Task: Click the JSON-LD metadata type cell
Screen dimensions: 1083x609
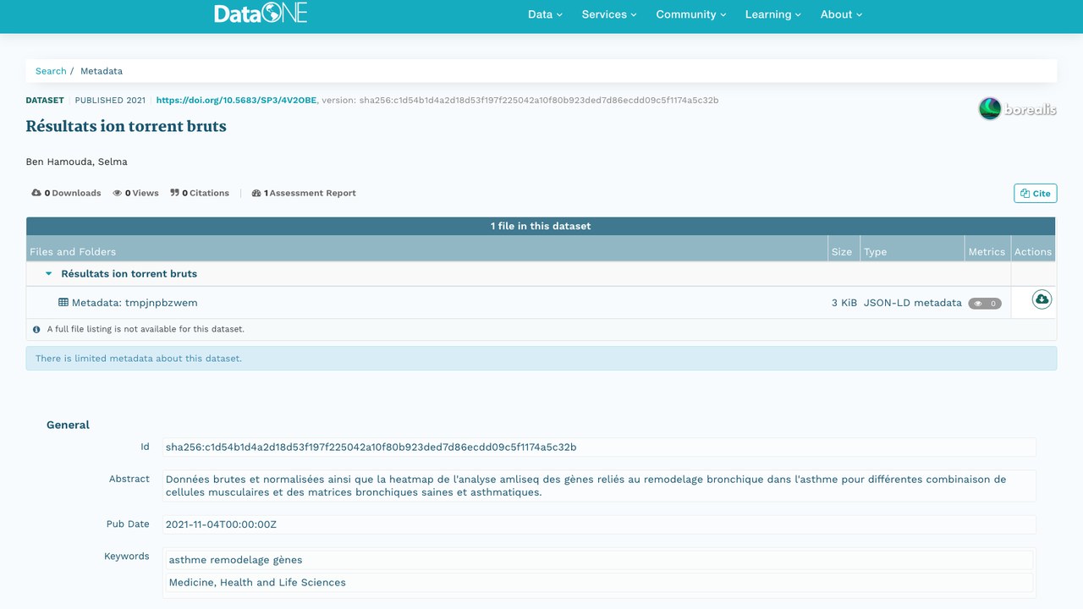Action: (x=913, y=303)
